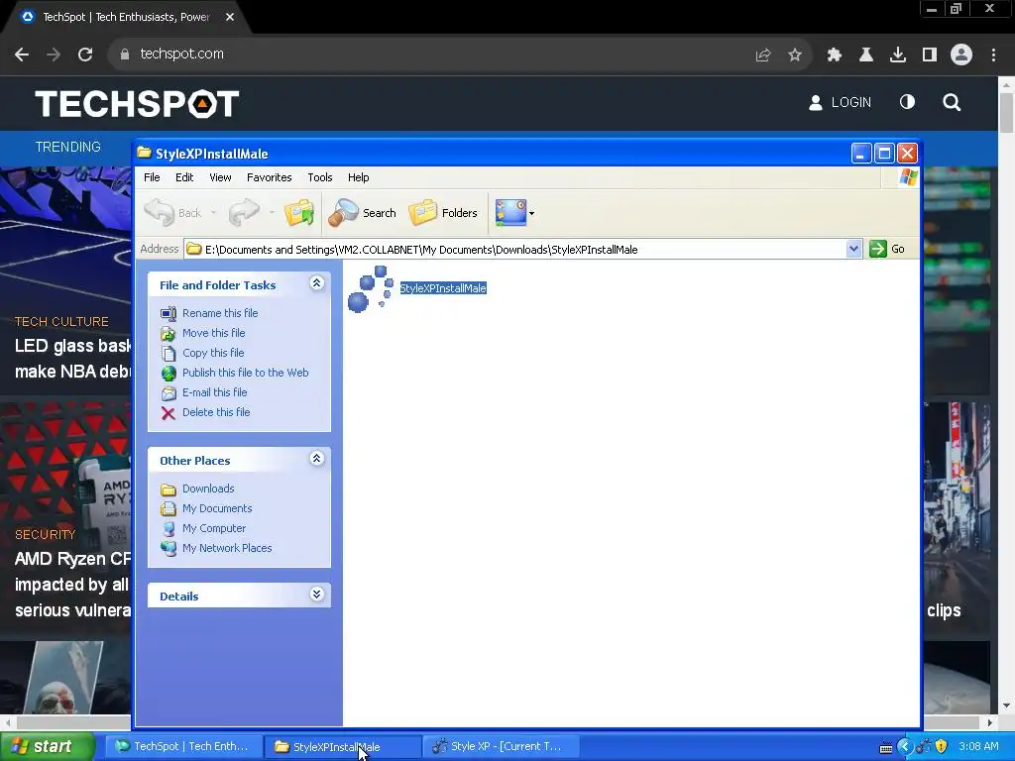Open Chrome three-dot menu
The width and height of the screenshot is (1015, 761).
coord(993,55)
